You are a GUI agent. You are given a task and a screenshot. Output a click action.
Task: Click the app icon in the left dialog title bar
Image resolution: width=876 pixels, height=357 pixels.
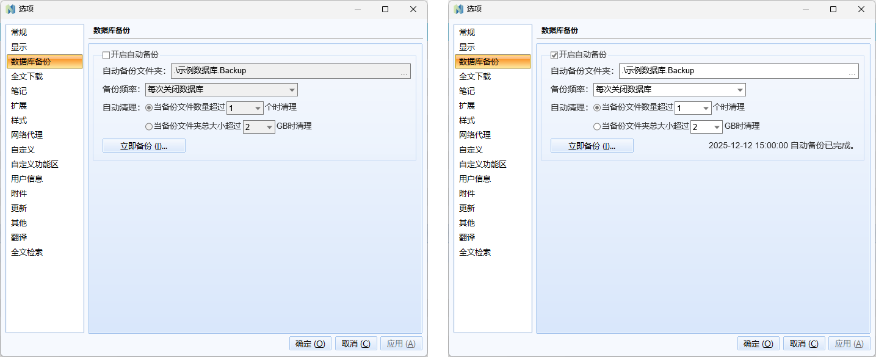coord(11,9)
